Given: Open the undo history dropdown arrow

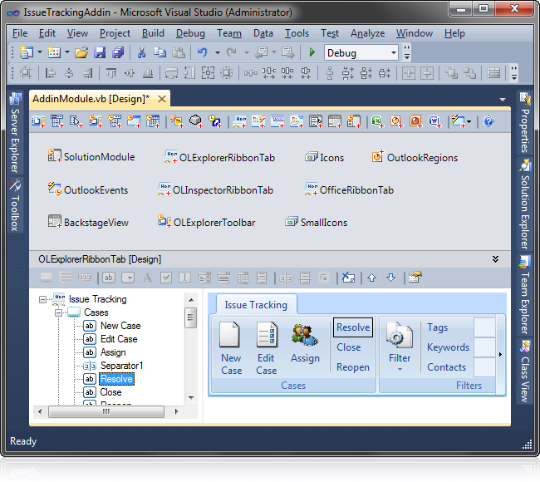Looking at the screenshot, I should 218,52.
